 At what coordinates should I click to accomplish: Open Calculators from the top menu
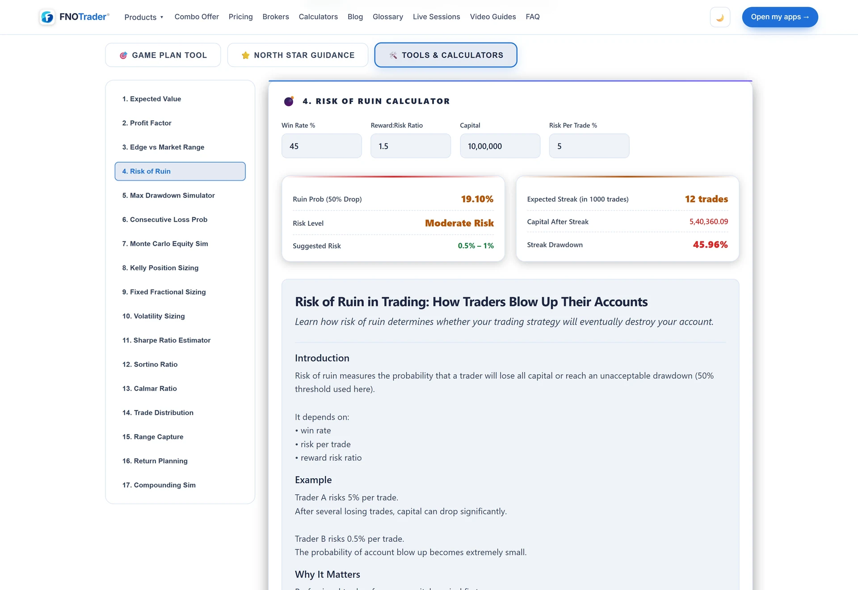pos(318,17)
